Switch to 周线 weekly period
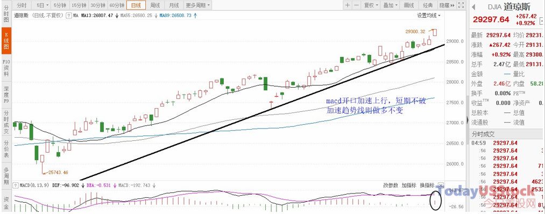This screenshot has height=214, width=545. click(x=154, y=5)
